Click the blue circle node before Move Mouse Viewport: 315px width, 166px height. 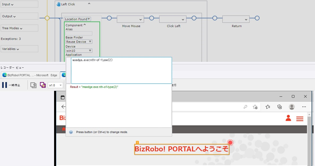tap(109, 18)
